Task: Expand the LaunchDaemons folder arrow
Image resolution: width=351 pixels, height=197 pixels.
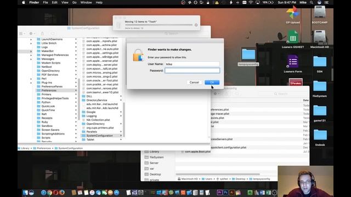Action: pos(76,39)
